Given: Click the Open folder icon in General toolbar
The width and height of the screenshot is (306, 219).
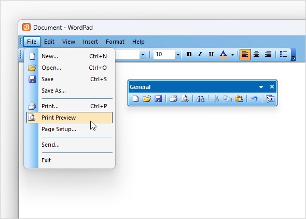Looking at the screenshot, I should pos(147,99).
